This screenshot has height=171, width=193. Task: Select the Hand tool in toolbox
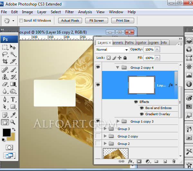pyautogui.click(x=5, y=122)
